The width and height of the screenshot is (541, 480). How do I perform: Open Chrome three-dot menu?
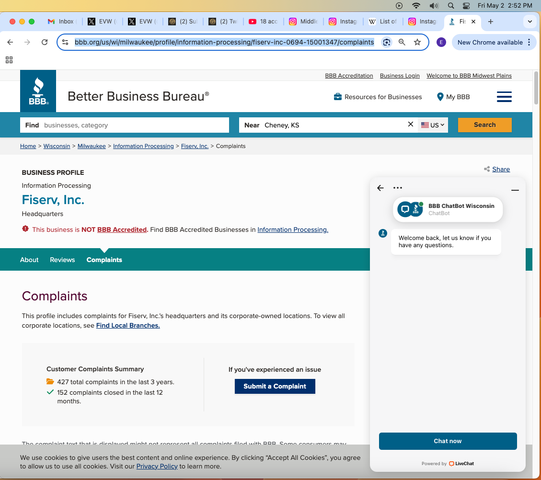529,42
